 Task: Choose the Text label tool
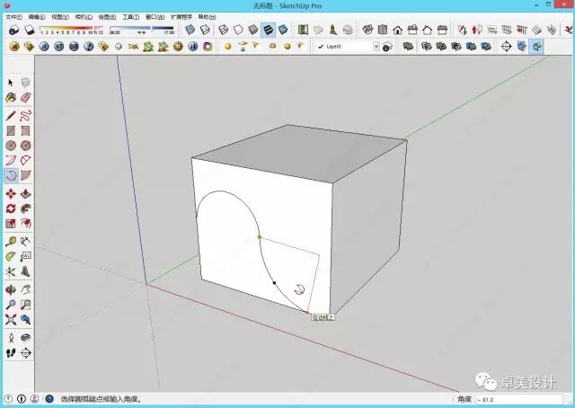pyautogui.click(x=25, y=256)
